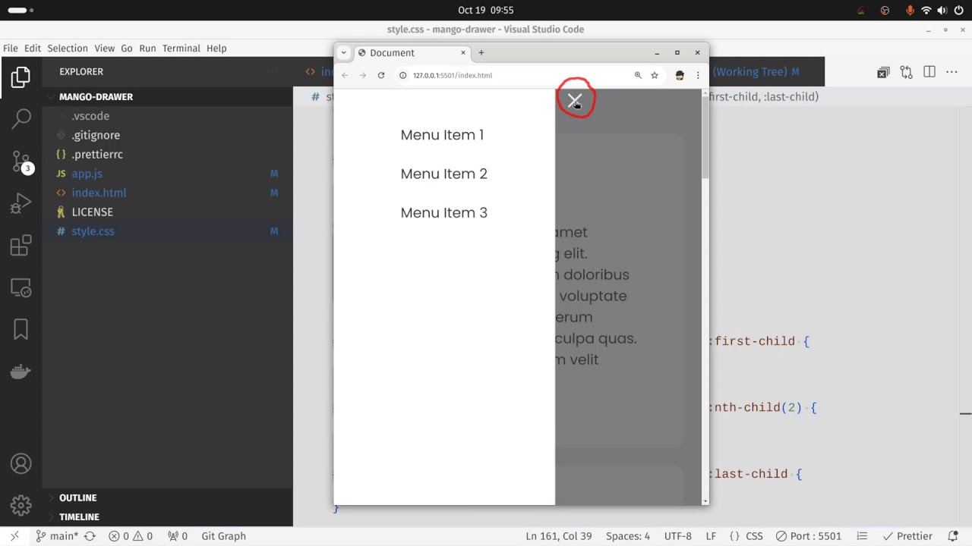
Task: Open the editor More Actions ellipsis
Action: (x=952, y=72)
